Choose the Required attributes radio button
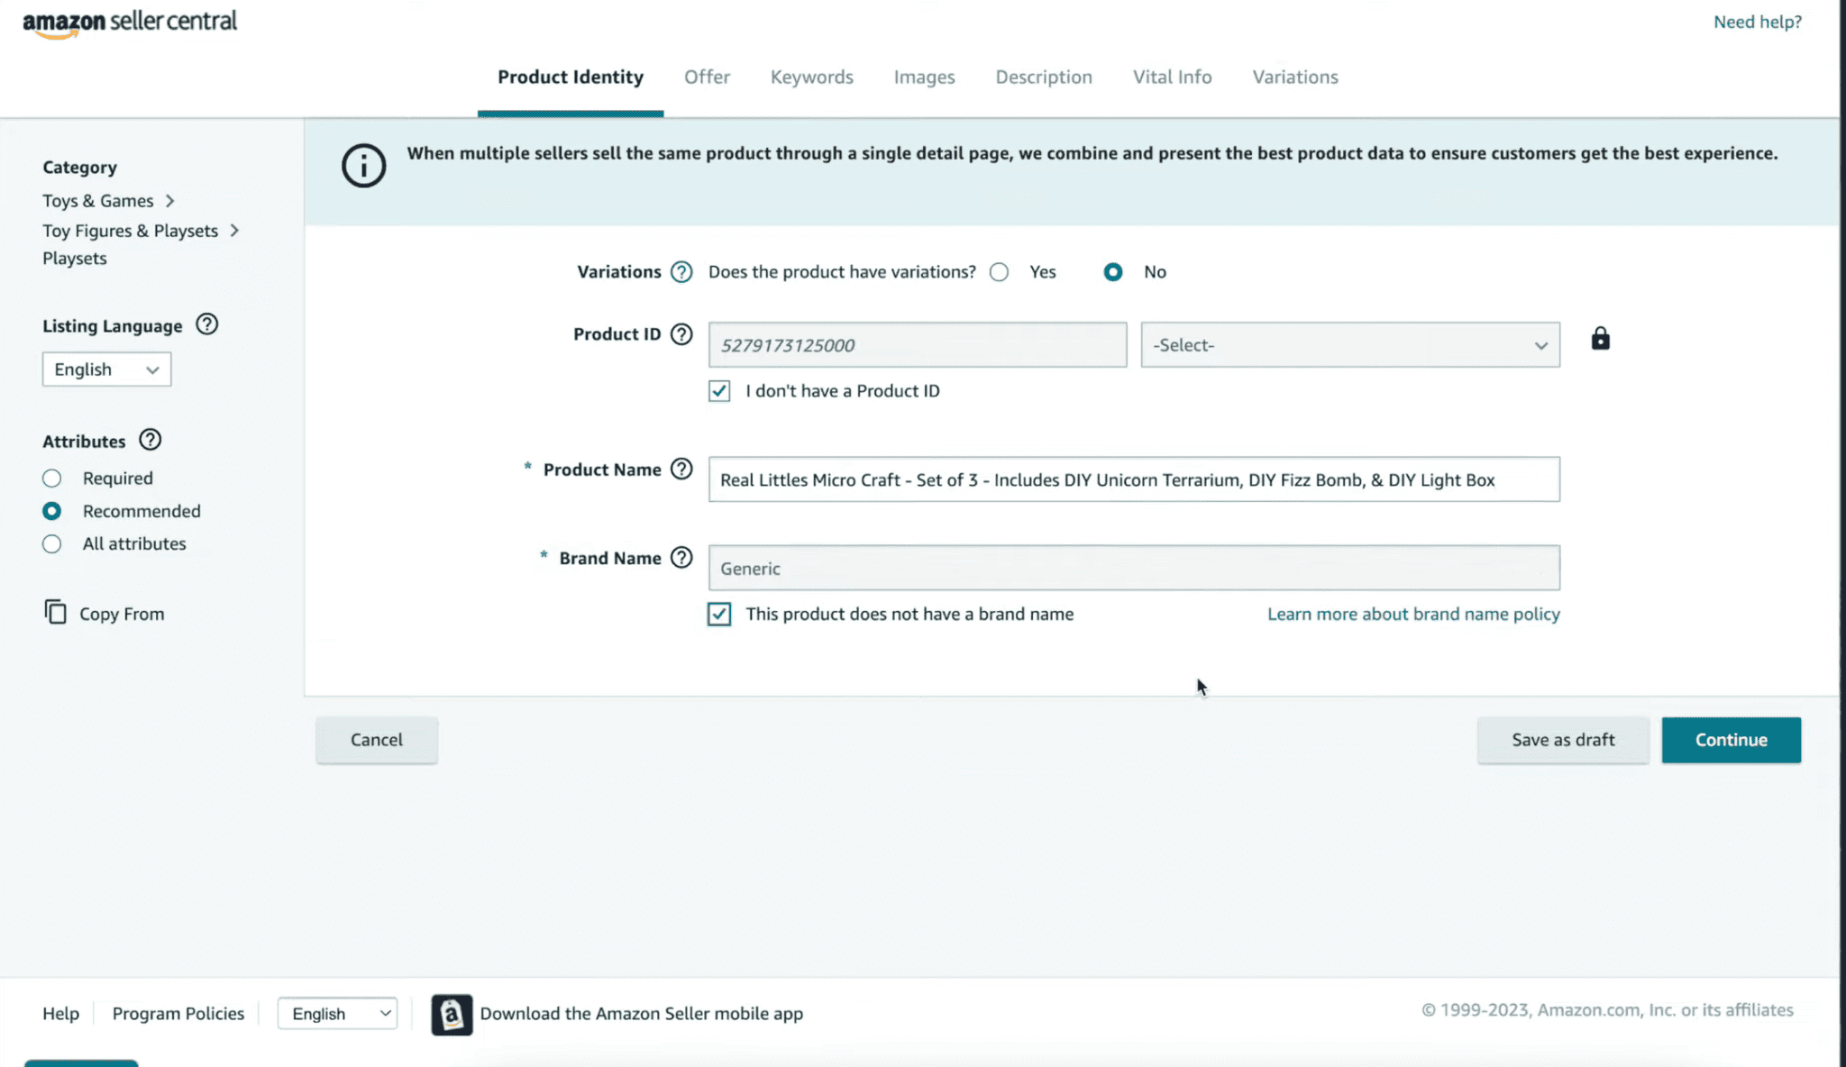The height and width of the screenshot is (1067, 1846). (x=51, y=478)
